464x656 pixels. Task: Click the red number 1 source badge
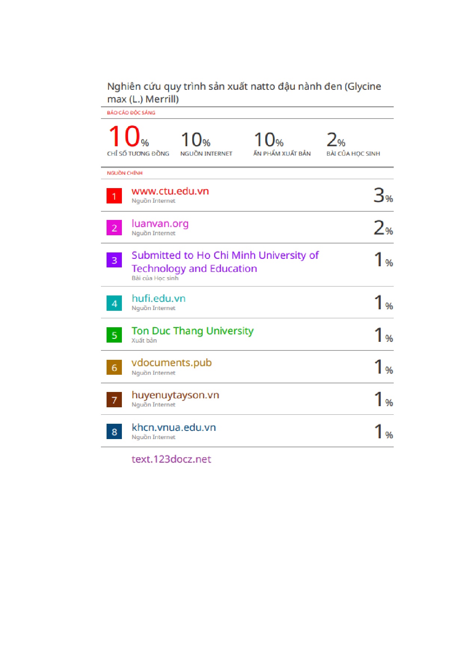click(114, 196)
